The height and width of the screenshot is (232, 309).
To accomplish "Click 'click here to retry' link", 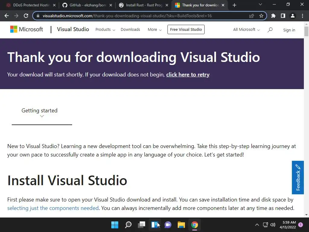I will pyautogui.click(x=188, y=75).
